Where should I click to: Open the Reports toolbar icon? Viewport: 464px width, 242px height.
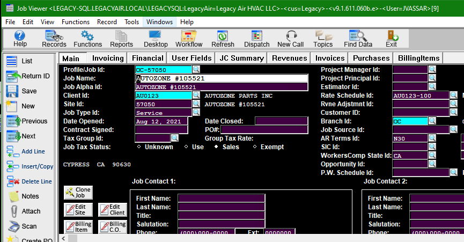(x=121, y=39)
